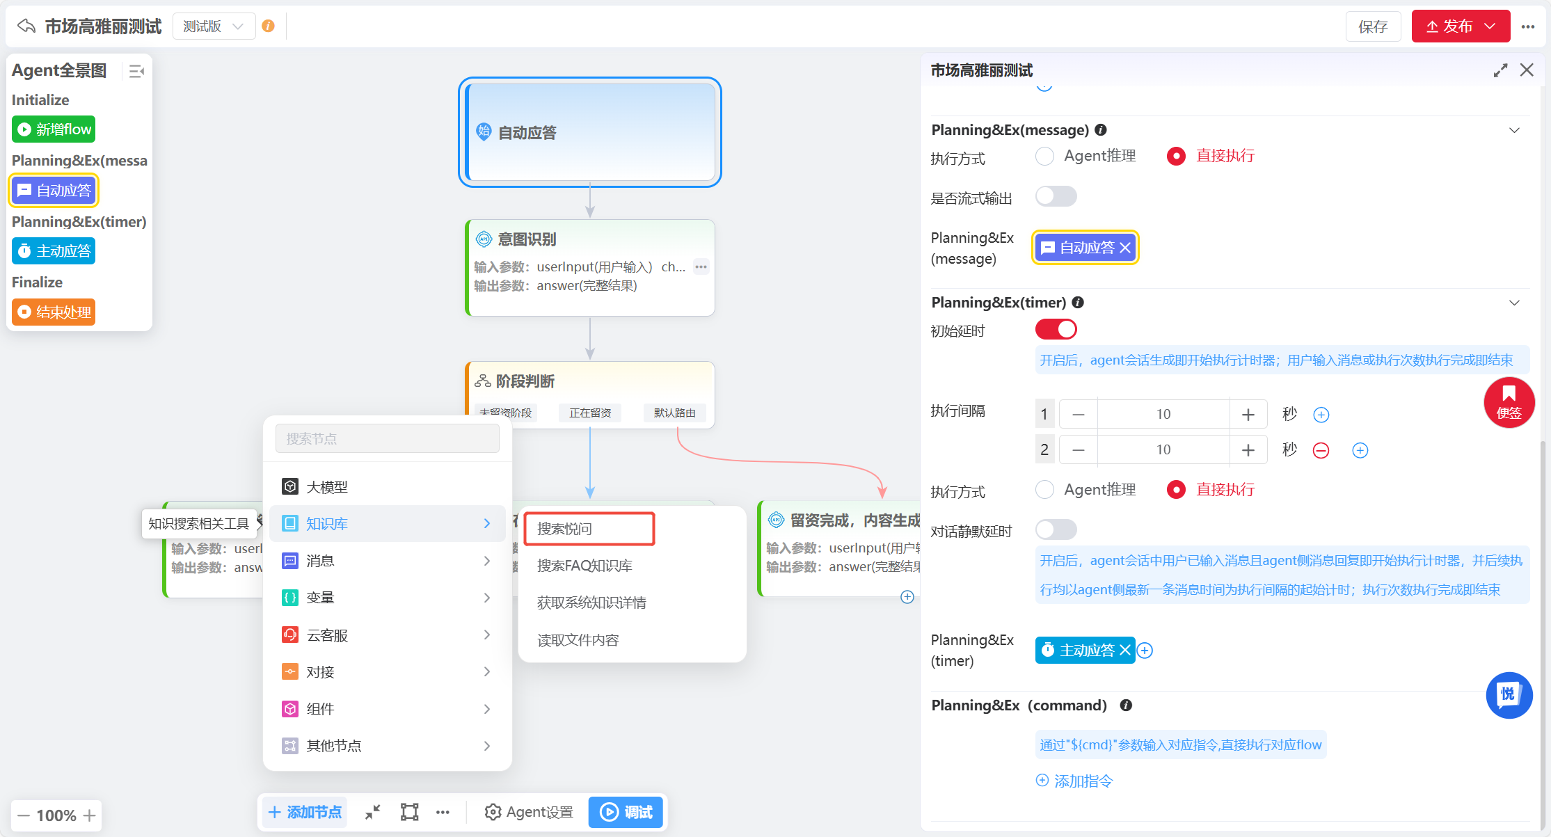
Task: Enable the 是否流式输出 toggle
Action: coord(1056,196)
